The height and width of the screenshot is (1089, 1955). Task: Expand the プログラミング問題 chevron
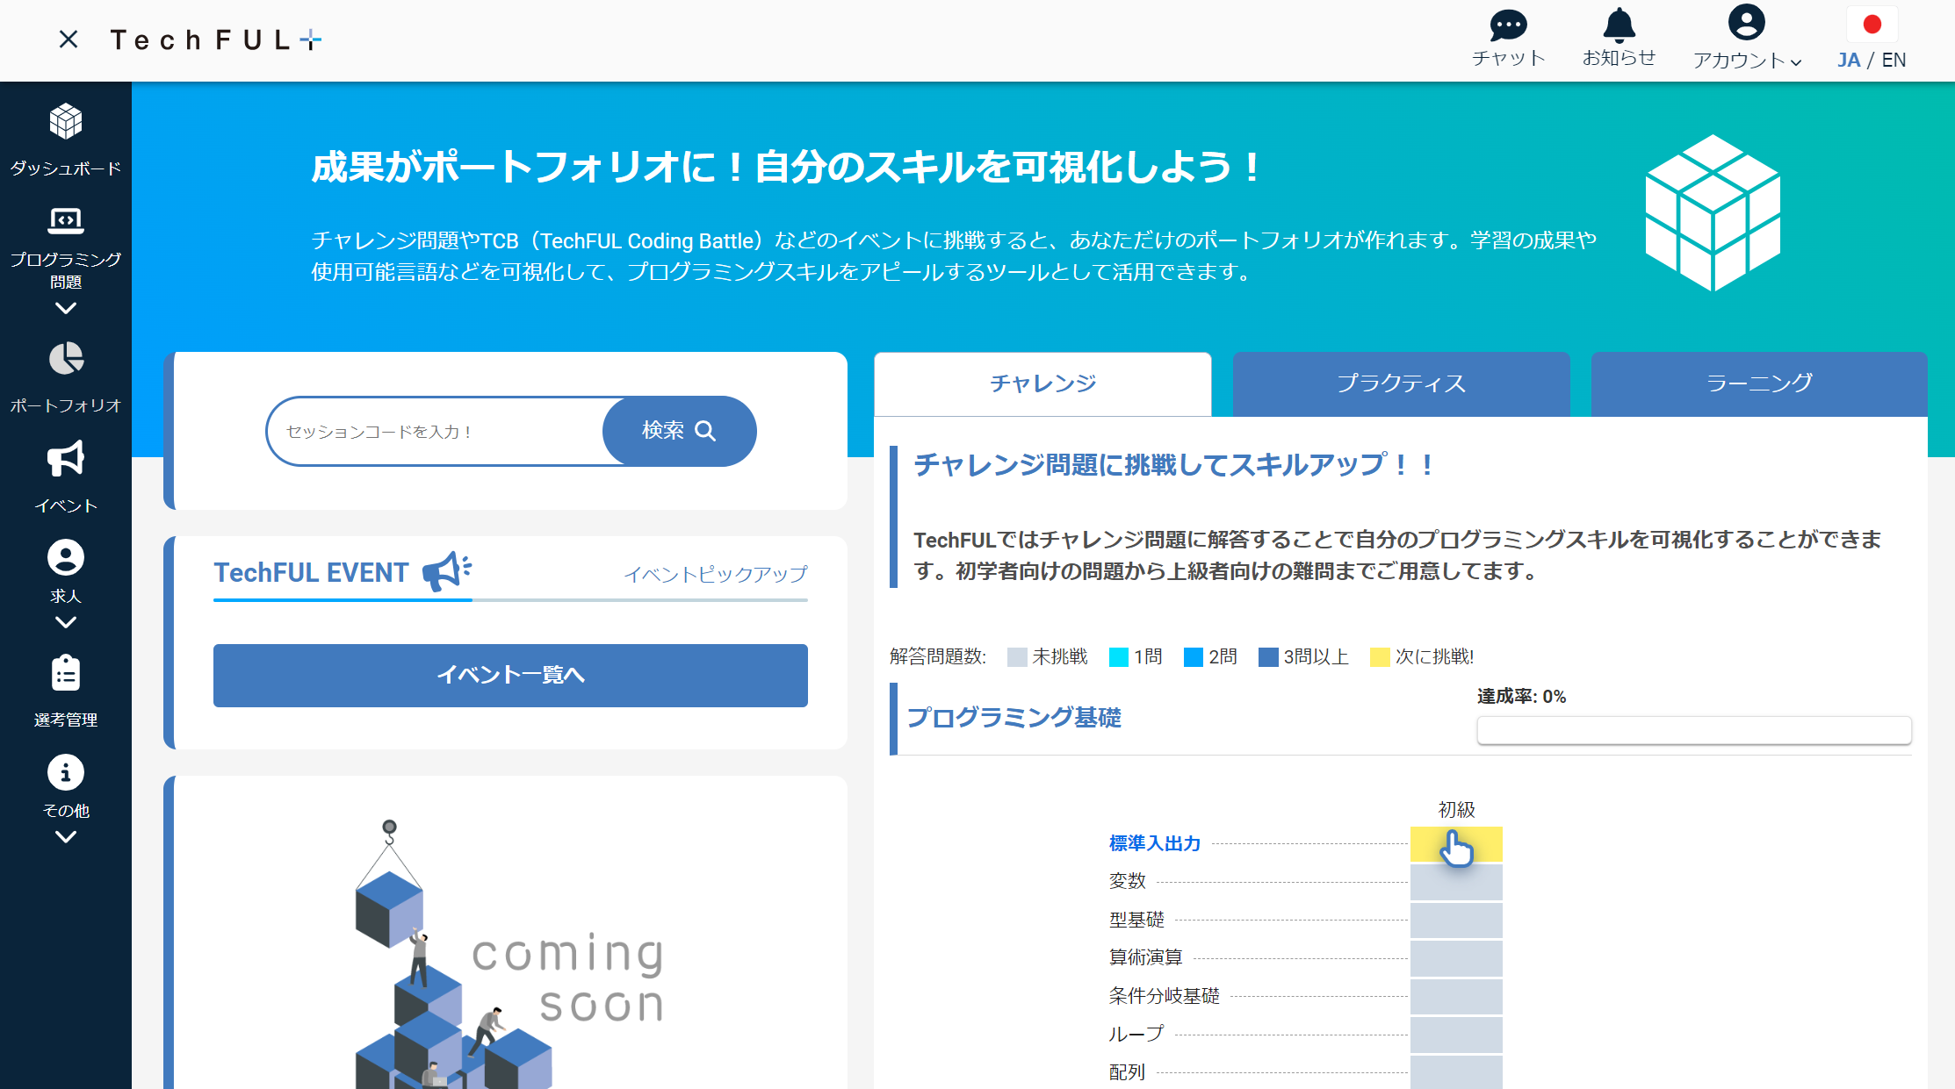65,309
